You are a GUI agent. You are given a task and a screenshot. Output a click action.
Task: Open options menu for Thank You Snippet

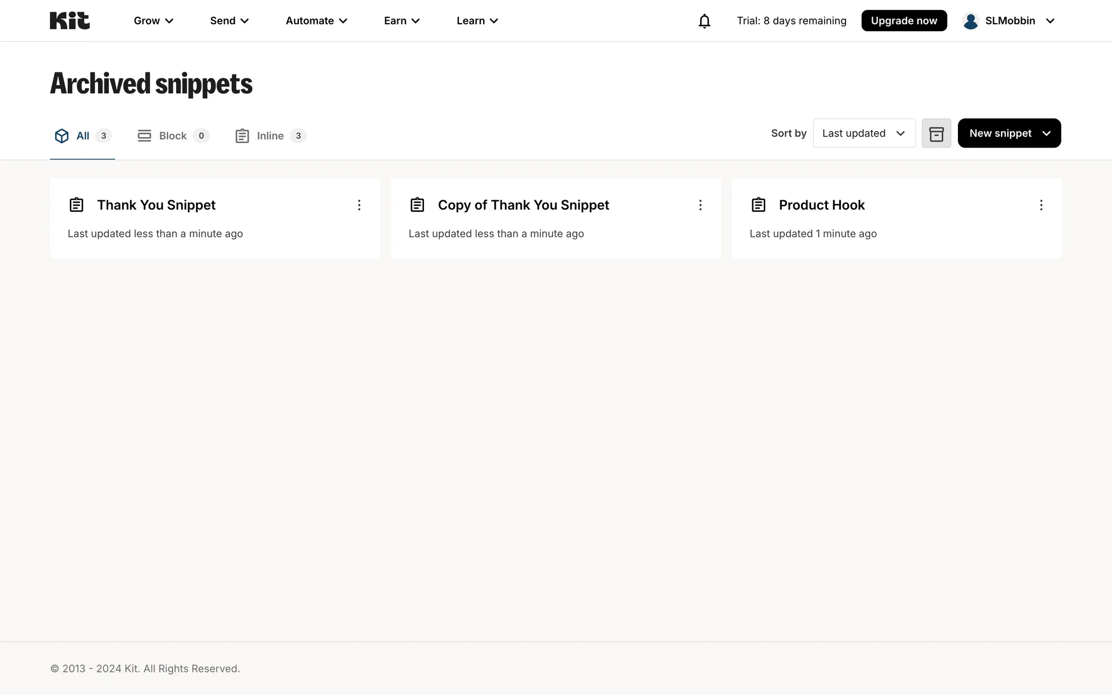(359, 205)
